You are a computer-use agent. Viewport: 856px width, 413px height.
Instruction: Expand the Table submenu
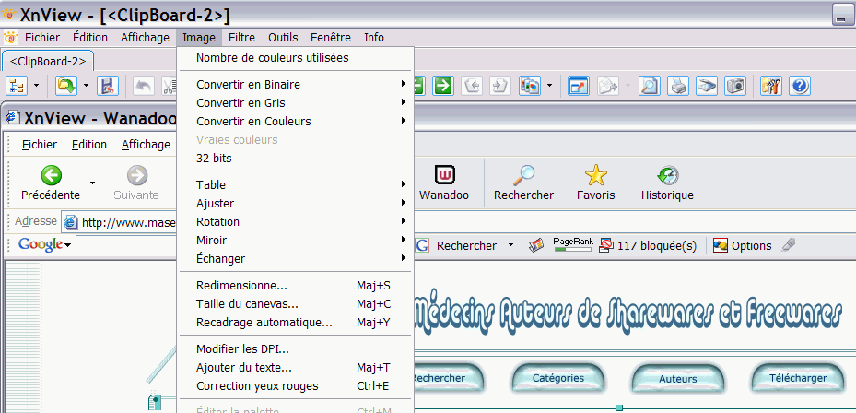pos(296,185)
